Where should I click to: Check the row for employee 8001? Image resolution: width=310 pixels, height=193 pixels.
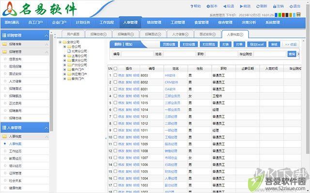(x=115, y=89)
